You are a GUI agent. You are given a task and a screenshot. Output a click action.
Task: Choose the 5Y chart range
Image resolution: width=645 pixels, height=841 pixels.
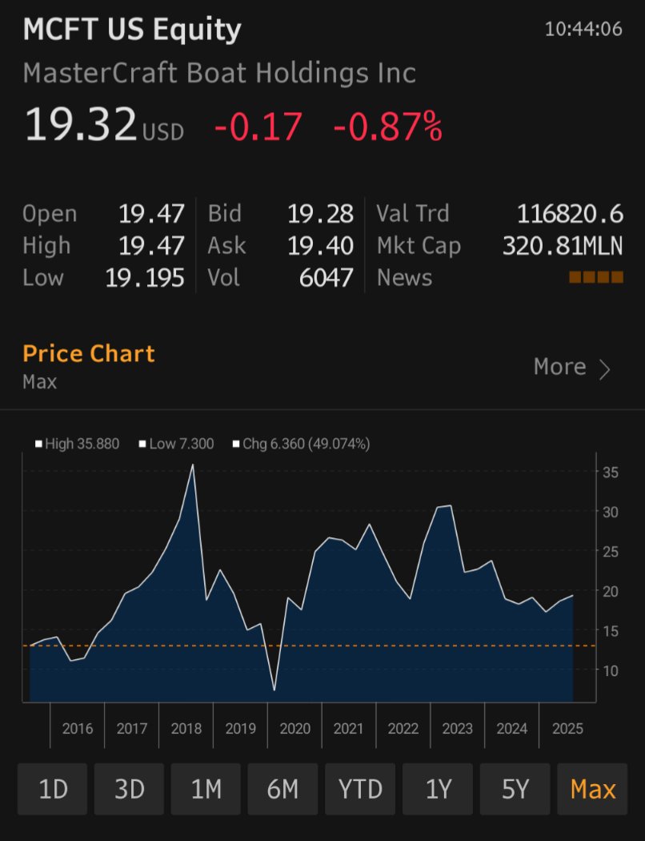[515, 789]
